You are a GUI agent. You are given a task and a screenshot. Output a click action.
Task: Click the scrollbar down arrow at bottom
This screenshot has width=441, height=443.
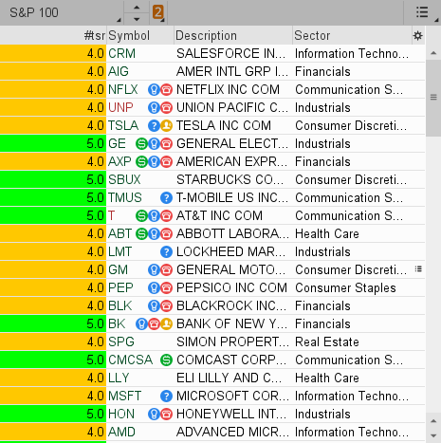click(433, 436)
